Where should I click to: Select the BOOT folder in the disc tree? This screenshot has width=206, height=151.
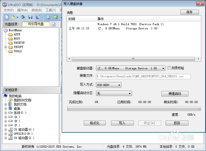click(x=17, y=39)
